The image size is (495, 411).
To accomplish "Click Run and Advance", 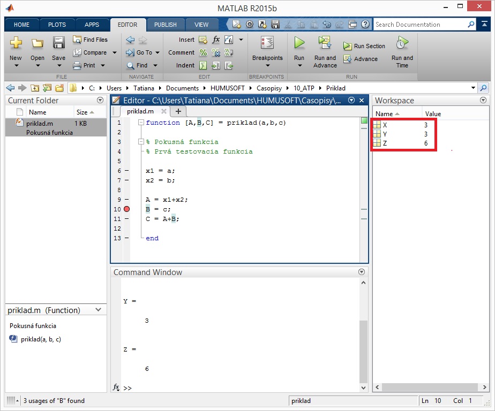I will 325,51.
